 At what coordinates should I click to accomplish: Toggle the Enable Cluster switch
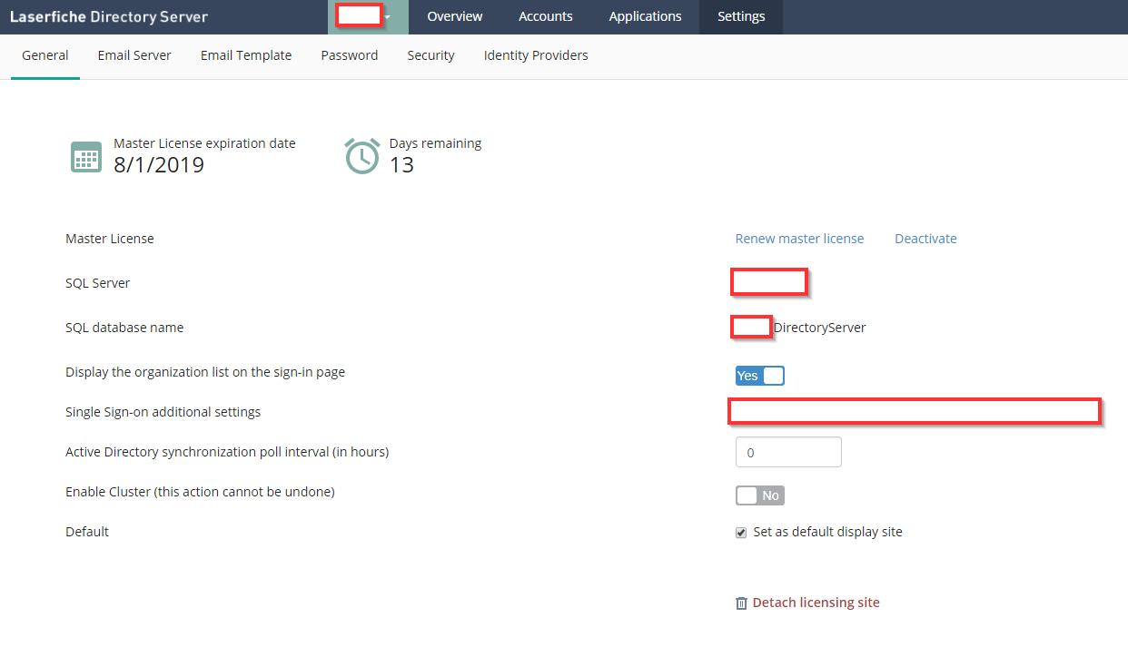759,495
